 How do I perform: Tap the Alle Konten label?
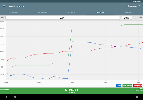click(x=71, y=92)
